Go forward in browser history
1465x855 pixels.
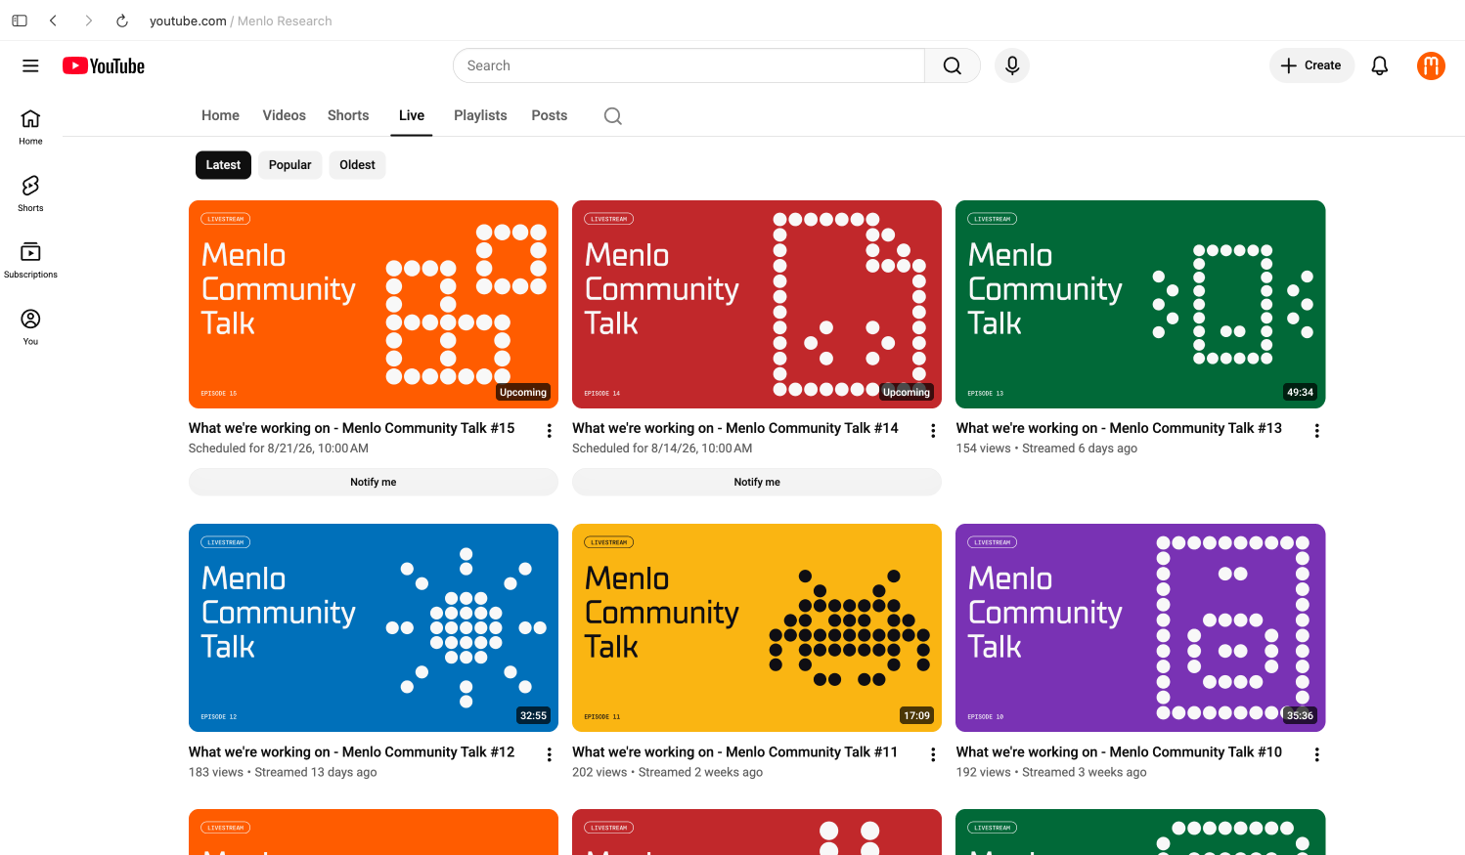[x=88, y=21]
